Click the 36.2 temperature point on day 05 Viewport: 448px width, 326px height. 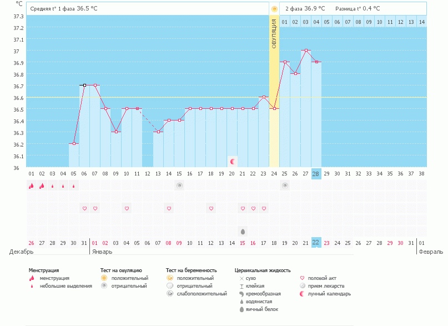coord(74,143)
